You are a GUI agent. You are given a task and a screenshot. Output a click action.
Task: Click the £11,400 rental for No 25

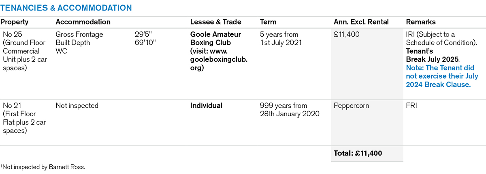click(x=346, y=35)
